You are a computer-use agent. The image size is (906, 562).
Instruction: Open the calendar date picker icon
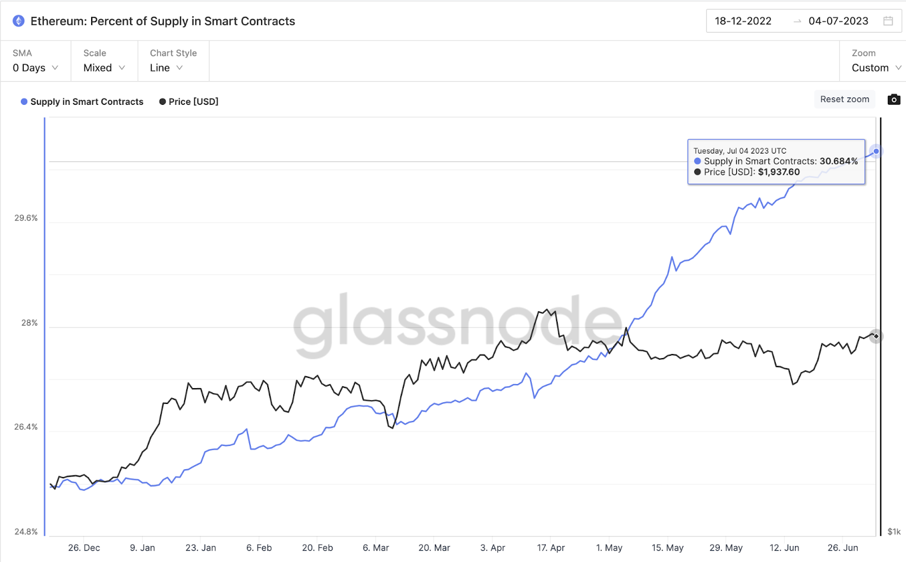[x=888, y=21]
